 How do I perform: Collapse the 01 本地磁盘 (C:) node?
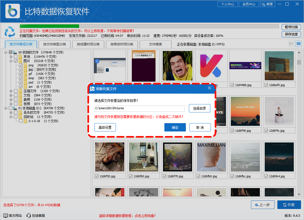point(6,108)
